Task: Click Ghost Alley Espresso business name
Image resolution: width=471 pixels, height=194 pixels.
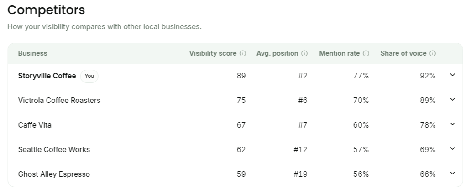Action: pyautogui.click(x=54, y=174)
